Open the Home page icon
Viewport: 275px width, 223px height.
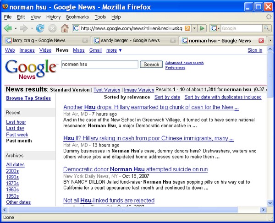(65, 28)
